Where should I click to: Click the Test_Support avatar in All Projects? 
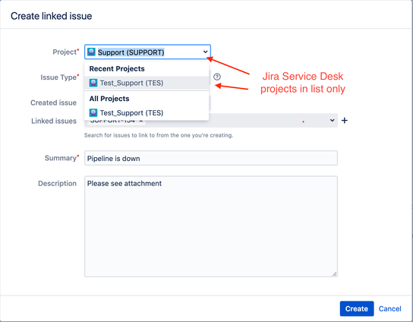tap(93, 113)
